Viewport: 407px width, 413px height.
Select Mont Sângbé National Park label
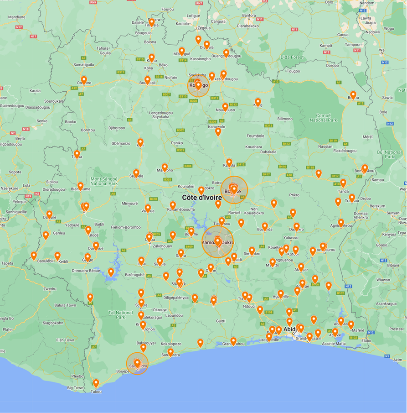pos(104,181)
